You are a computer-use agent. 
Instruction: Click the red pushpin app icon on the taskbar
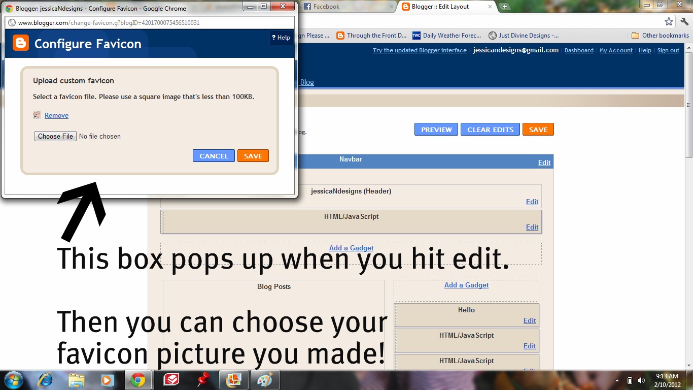pyautogui.click(x=202, y=380)
